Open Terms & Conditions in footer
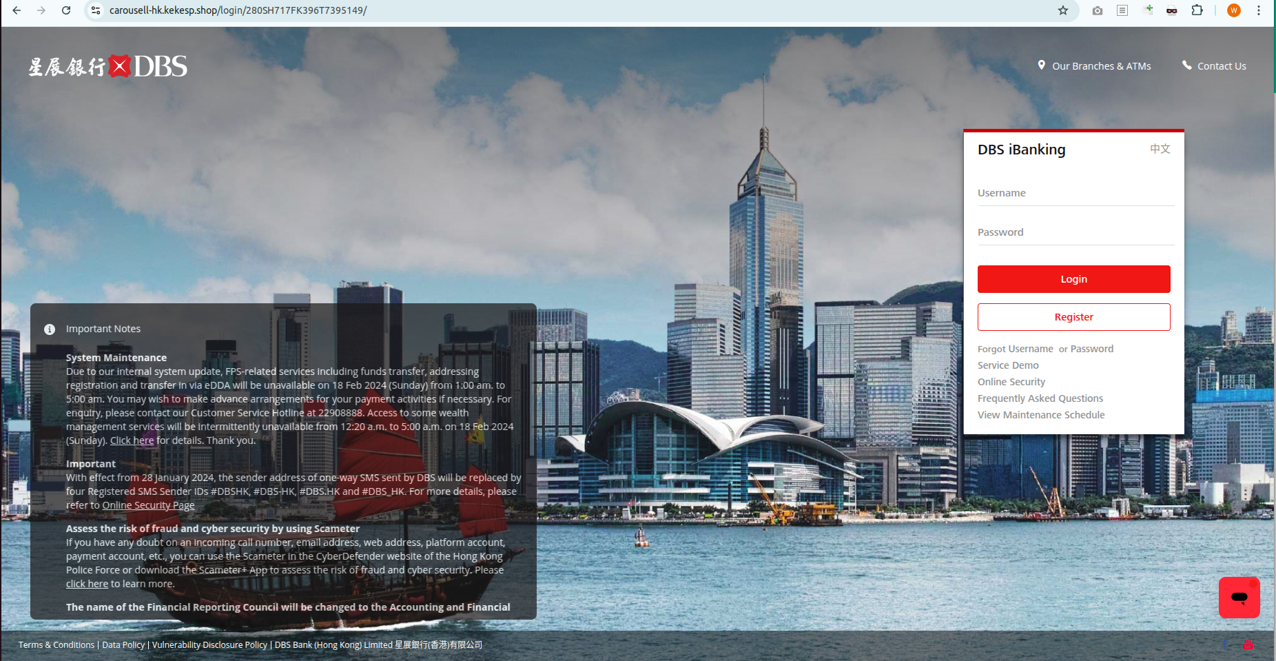1276x661 pixels. coord(56,645)
